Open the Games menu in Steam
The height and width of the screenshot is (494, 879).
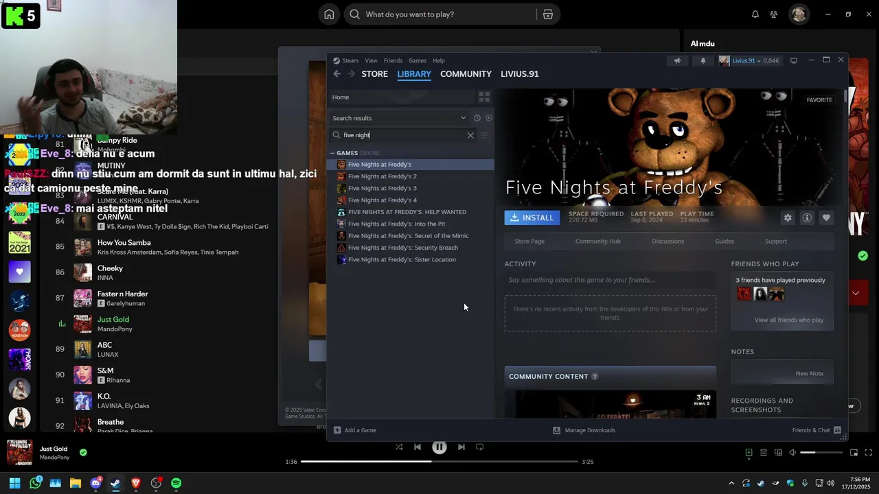(x=418, y=61)
